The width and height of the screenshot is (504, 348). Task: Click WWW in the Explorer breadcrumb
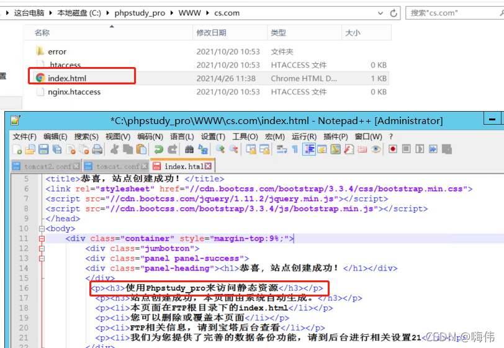(x=190, y=13)
